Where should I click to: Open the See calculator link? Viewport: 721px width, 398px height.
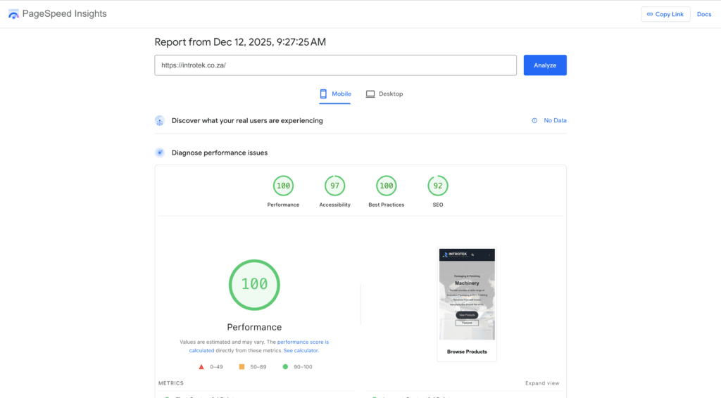pyautogui.click(x=301, y=350)
